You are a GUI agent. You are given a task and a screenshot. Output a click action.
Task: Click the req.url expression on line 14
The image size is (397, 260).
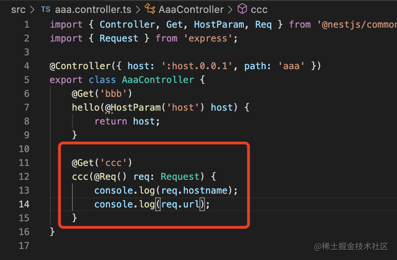180,204
